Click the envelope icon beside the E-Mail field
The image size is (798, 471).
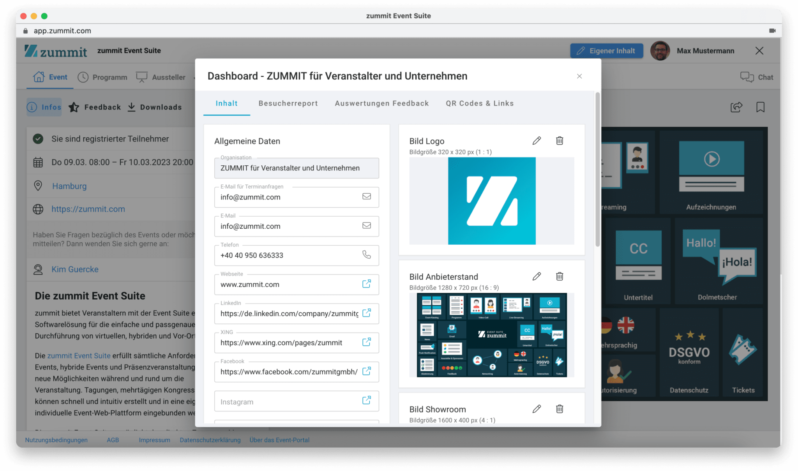[367, 226]
